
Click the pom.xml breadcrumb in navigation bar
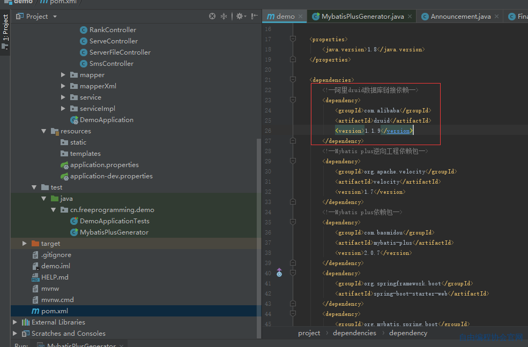(58, 2)
